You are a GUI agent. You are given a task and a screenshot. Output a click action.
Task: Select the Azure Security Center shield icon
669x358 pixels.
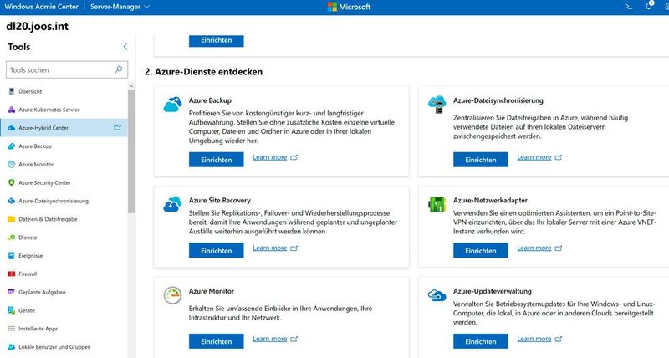(x=12, y=182)
